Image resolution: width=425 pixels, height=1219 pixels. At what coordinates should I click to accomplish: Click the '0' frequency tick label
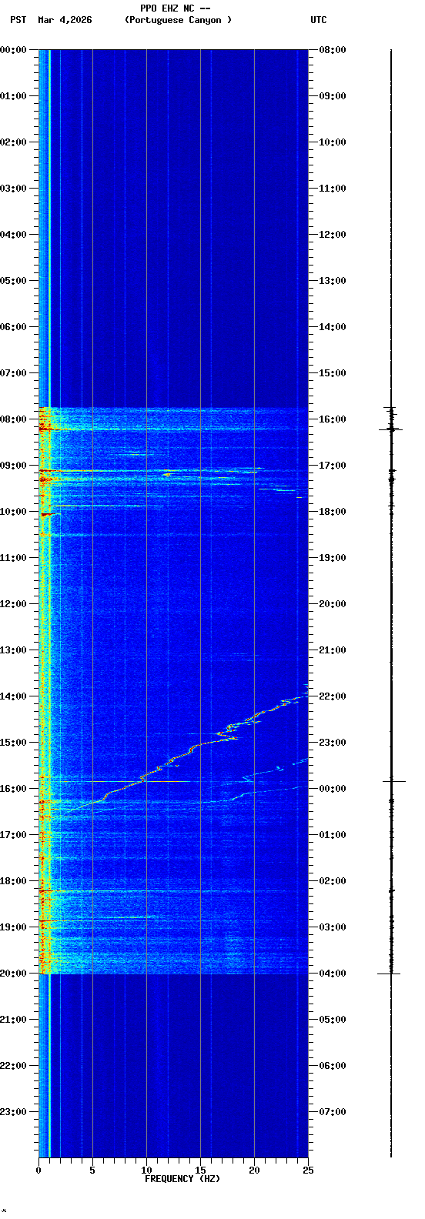[x=38, y=1171]
